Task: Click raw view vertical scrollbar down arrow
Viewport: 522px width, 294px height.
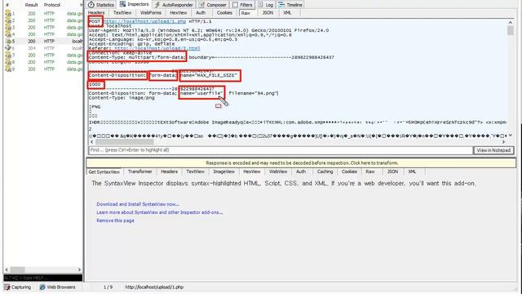Action: 510,136
